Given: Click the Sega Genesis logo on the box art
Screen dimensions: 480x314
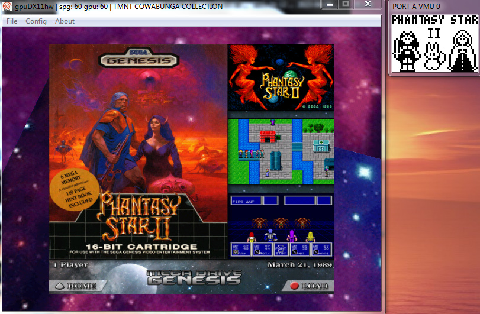Looking at the screenshot, I should (x=138, y=57).
